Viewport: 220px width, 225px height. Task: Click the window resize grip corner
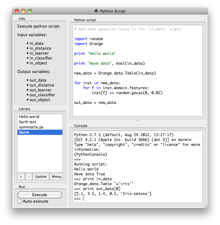(206, 206)
